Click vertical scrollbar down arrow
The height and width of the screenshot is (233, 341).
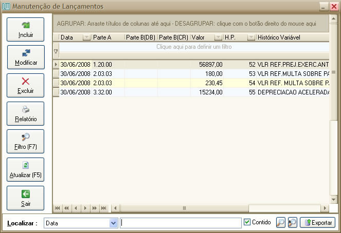(x=333, y=199)
